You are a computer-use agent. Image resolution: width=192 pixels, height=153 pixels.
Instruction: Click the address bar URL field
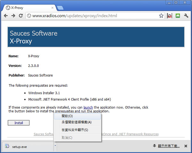[x=95, y=16]
